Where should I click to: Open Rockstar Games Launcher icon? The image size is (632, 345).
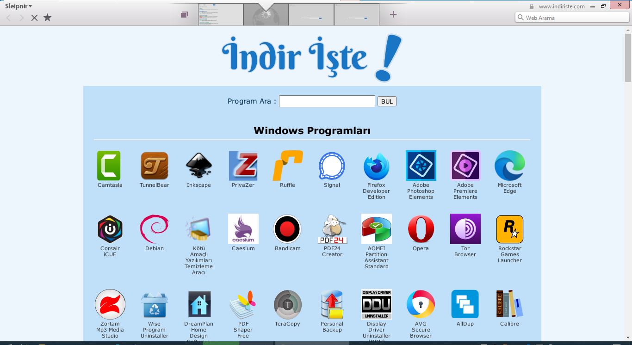tap(510, 229)
